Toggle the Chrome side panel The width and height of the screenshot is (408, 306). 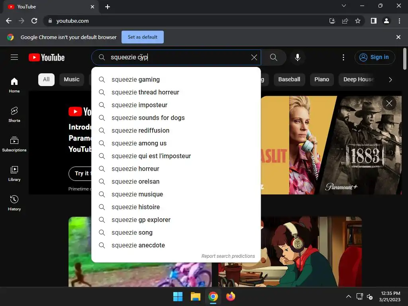coord(374,21)
